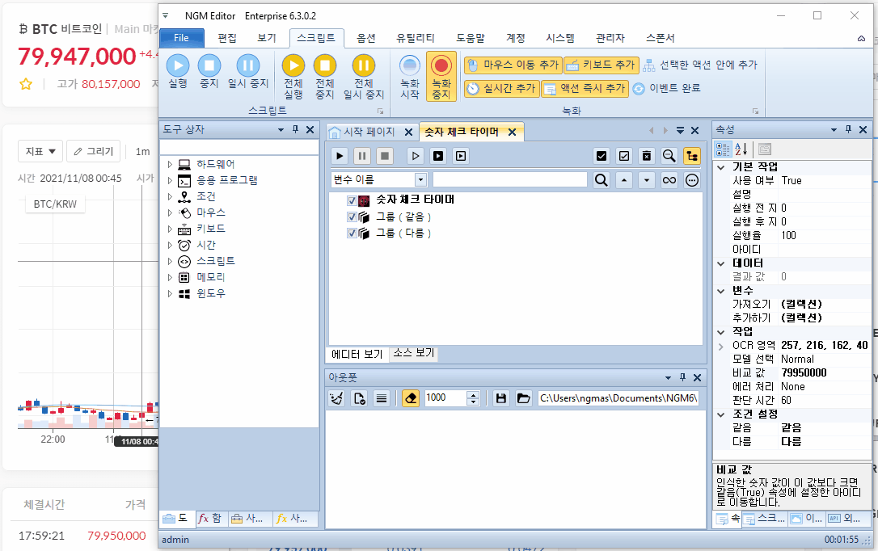Click the yellow 전체 일시 중지 icon
This screenshot has height=551, width=878.
point(363,66)
